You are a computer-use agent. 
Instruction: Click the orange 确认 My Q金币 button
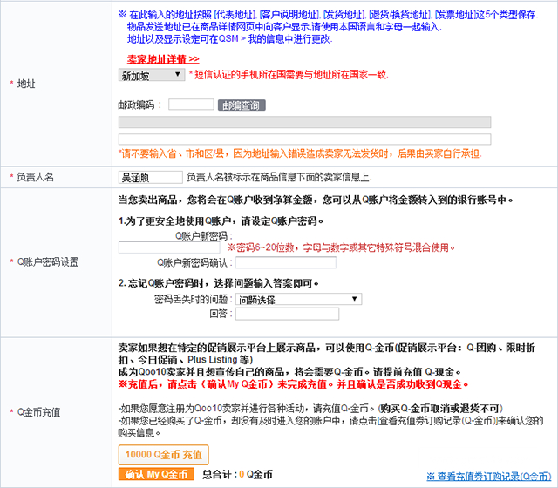pos(156,475)
